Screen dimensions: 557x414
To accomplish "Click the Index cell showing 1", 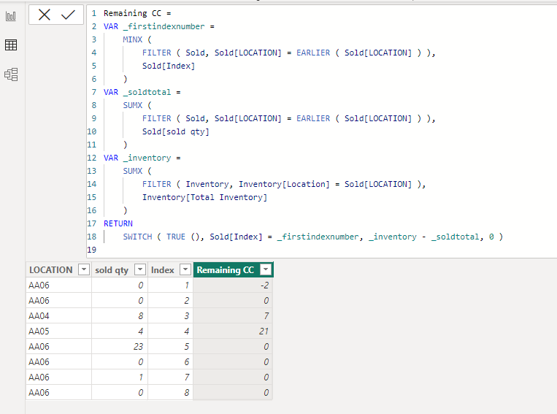I will (x=170, y=285).
